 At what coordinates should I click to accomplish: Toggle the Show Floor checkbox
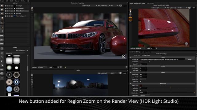pos(140,90)
